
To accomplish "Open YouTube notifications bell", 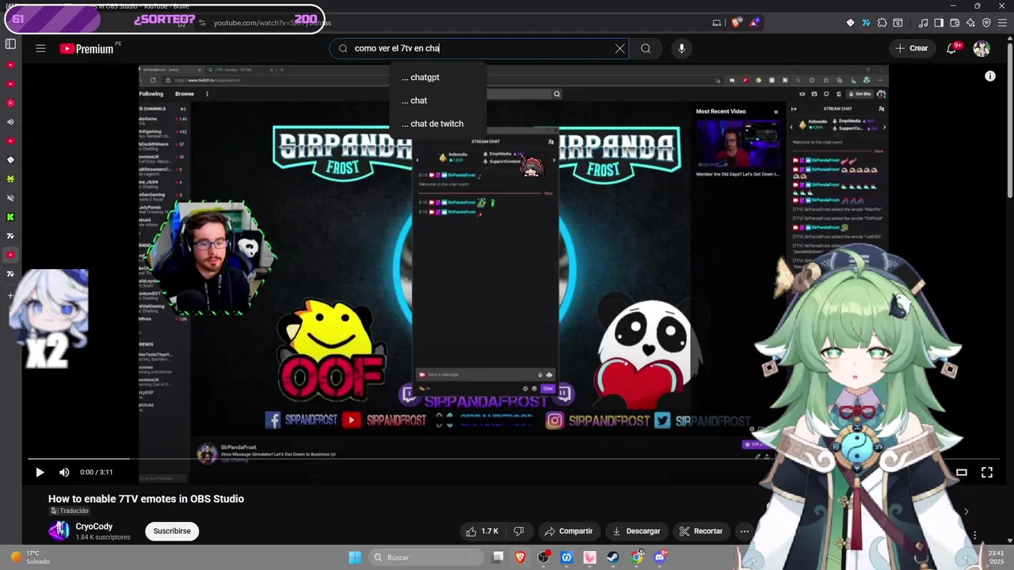I will [952, 48].
